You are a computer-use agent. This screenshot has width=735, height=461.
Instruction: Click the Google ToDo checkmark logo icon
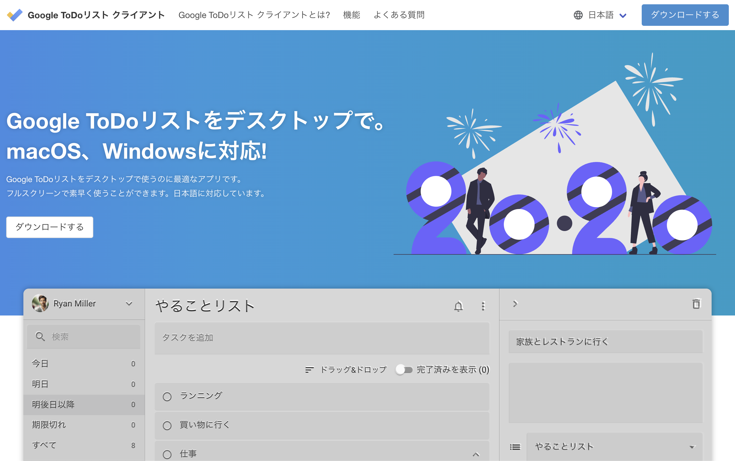15,15
